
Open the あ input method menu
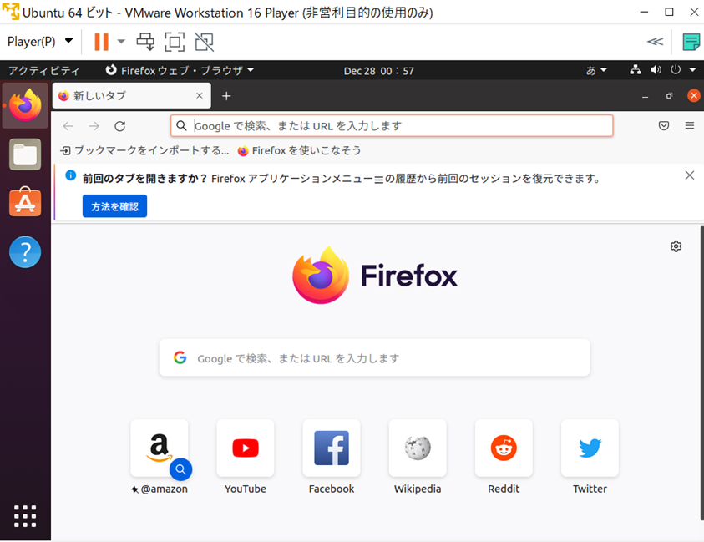(596, 70)
